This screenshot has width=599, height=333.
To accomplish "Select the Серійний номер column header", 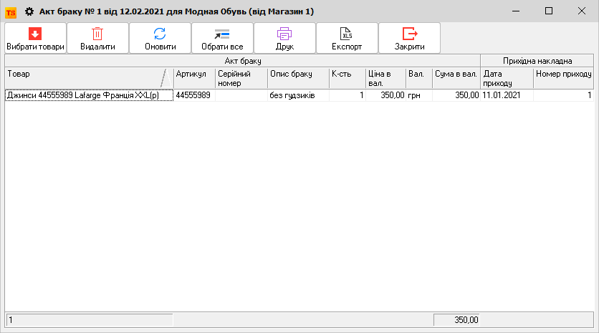I will (x=240, y=77).
